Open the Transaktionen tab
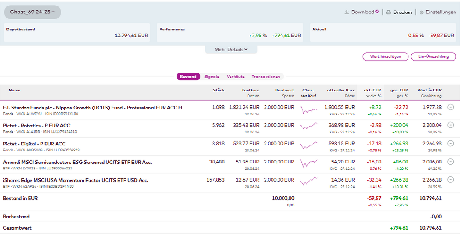461x236 pixels. [x=266, y=77]
